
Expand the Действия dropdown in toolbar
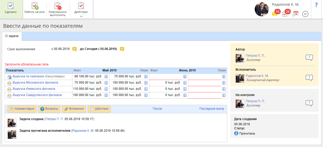(81, 10)
